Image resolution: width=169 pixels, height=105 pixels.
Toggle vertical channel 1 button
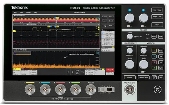pyautogui.click(x=154, y=51)
